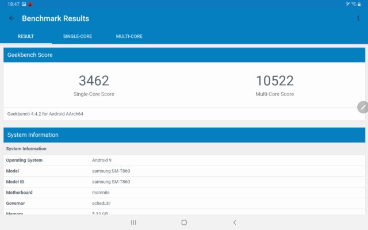The image size is (368, 230).
Task: Tap the msmnile motherboard value
Action: pyautogui.click(x=101, y=193)
